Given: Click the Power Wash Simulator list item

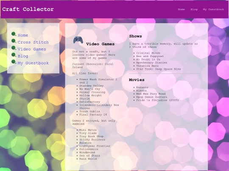Looking at the screenshot, I should (98, 81).
